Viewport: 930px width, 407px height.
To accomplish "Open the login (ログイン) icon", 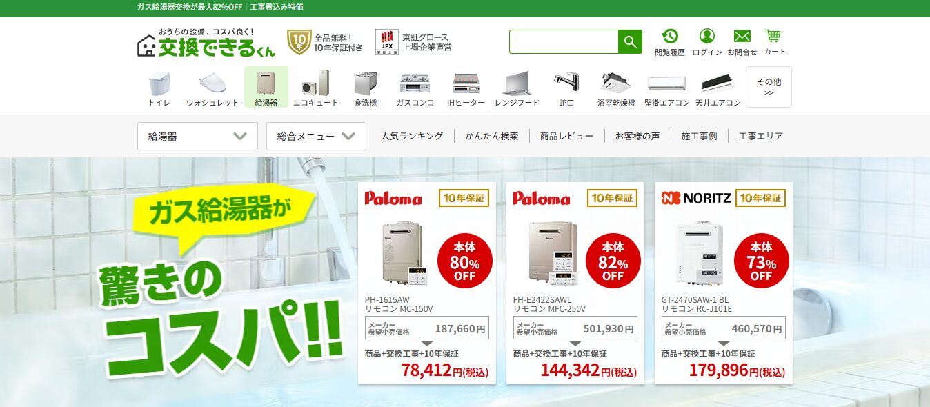I will (x=707, y=42).
